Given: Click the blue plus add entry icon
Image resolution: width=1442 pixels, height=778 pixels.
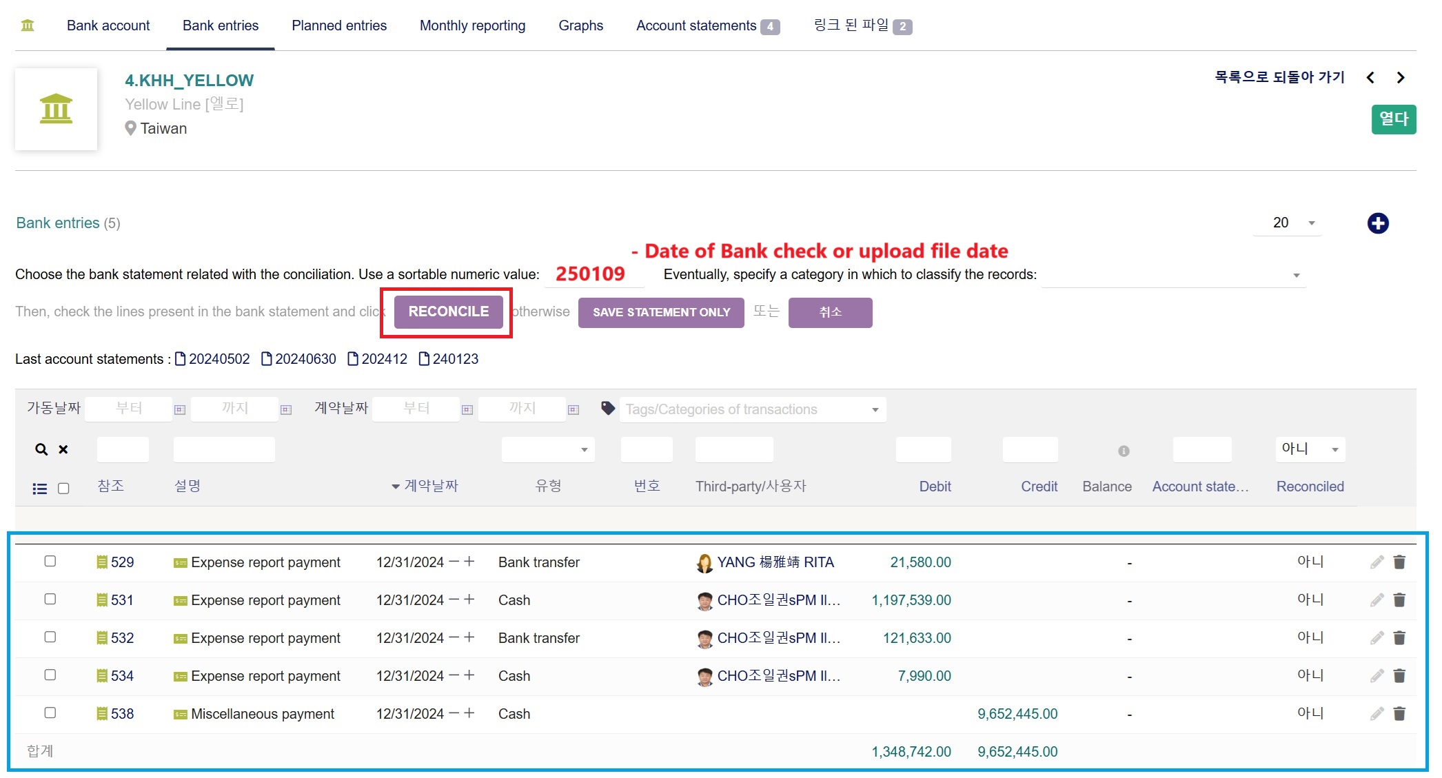Looking at the screenshot, I should [1377, 223].
